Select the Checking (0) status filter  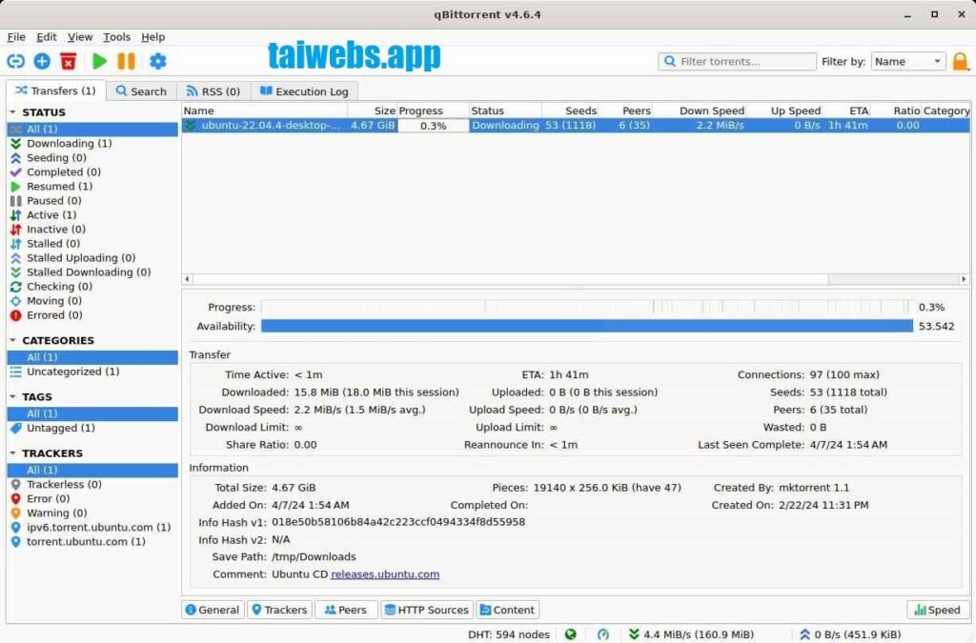pos(92,286)
